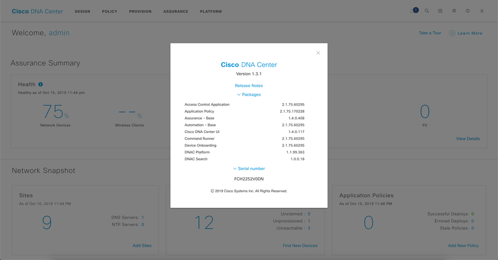
Task: Select the Command Runner package row
Action: pos(245,139)
